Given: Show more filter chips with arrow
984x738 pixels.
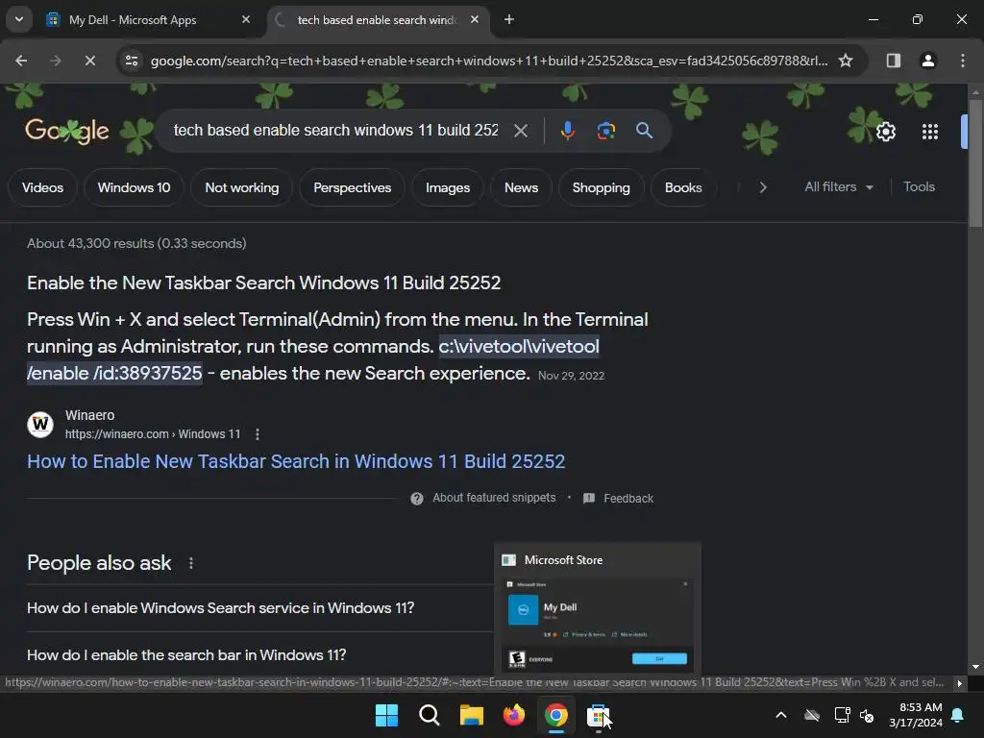Looking at the screenshot, I should click(762, 187).
